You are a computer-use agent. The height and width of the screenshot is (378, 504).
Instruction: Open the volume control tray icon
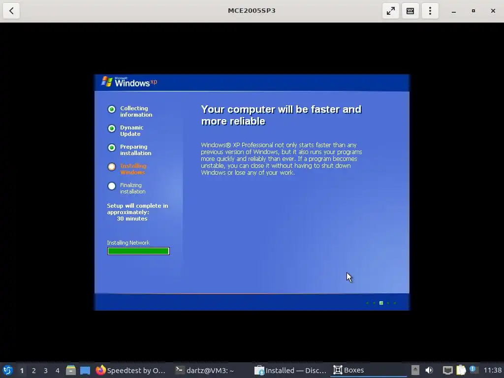[429, 370]
